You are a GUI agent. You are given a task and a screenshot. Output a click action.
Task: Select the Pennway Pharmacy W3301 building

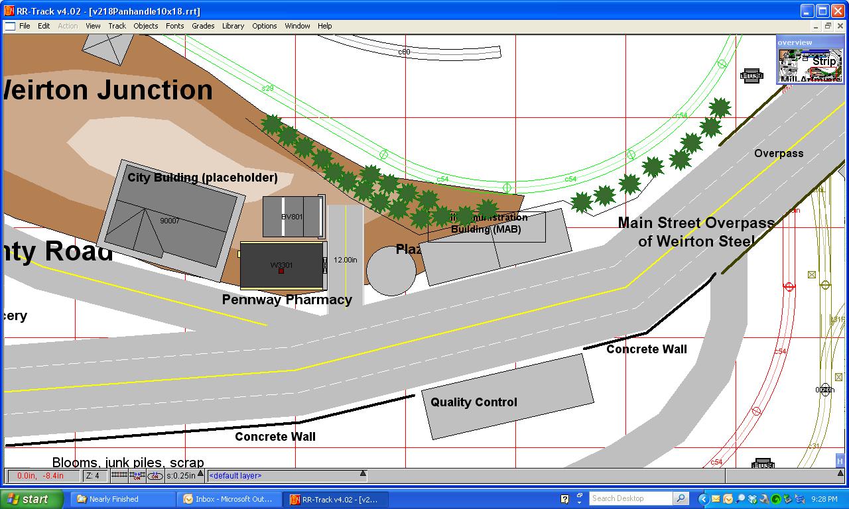tap(281, 266)
